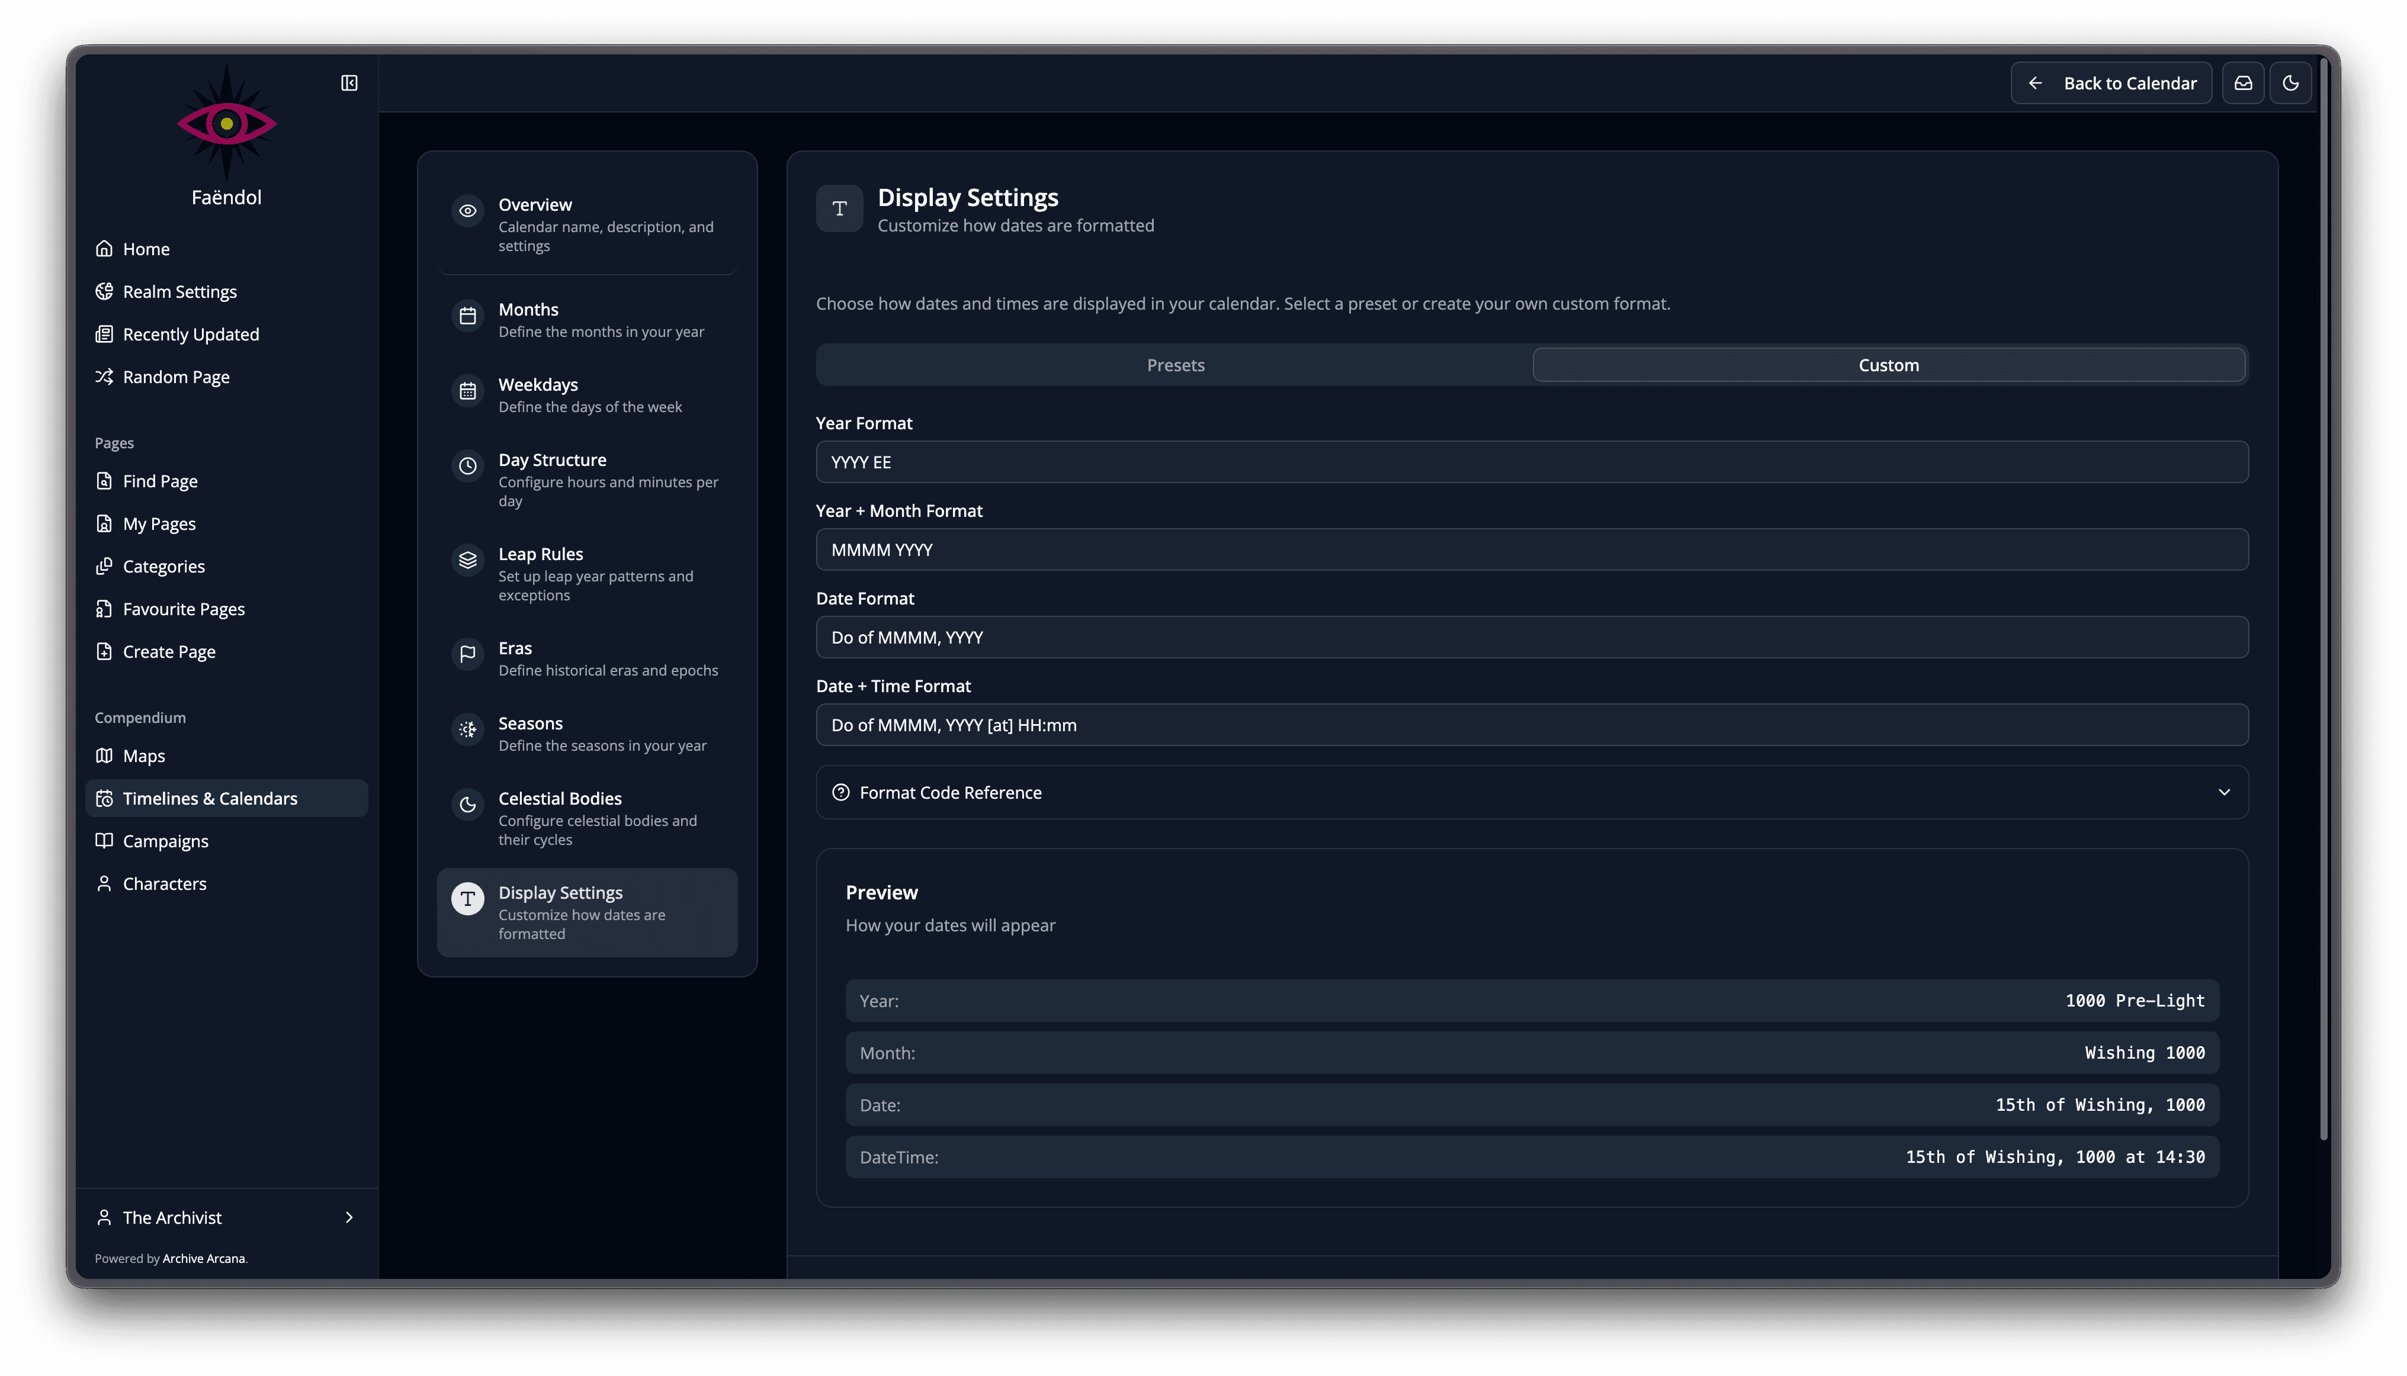Open the inbox tray icon
Viewport: 2407px width, 1376px height.
[x=2242, y=83]
